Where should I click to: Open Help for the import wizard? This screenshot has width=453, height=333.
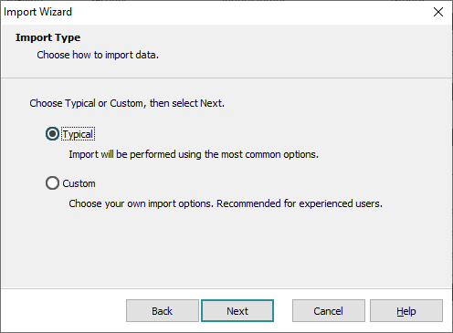[406, 311]
